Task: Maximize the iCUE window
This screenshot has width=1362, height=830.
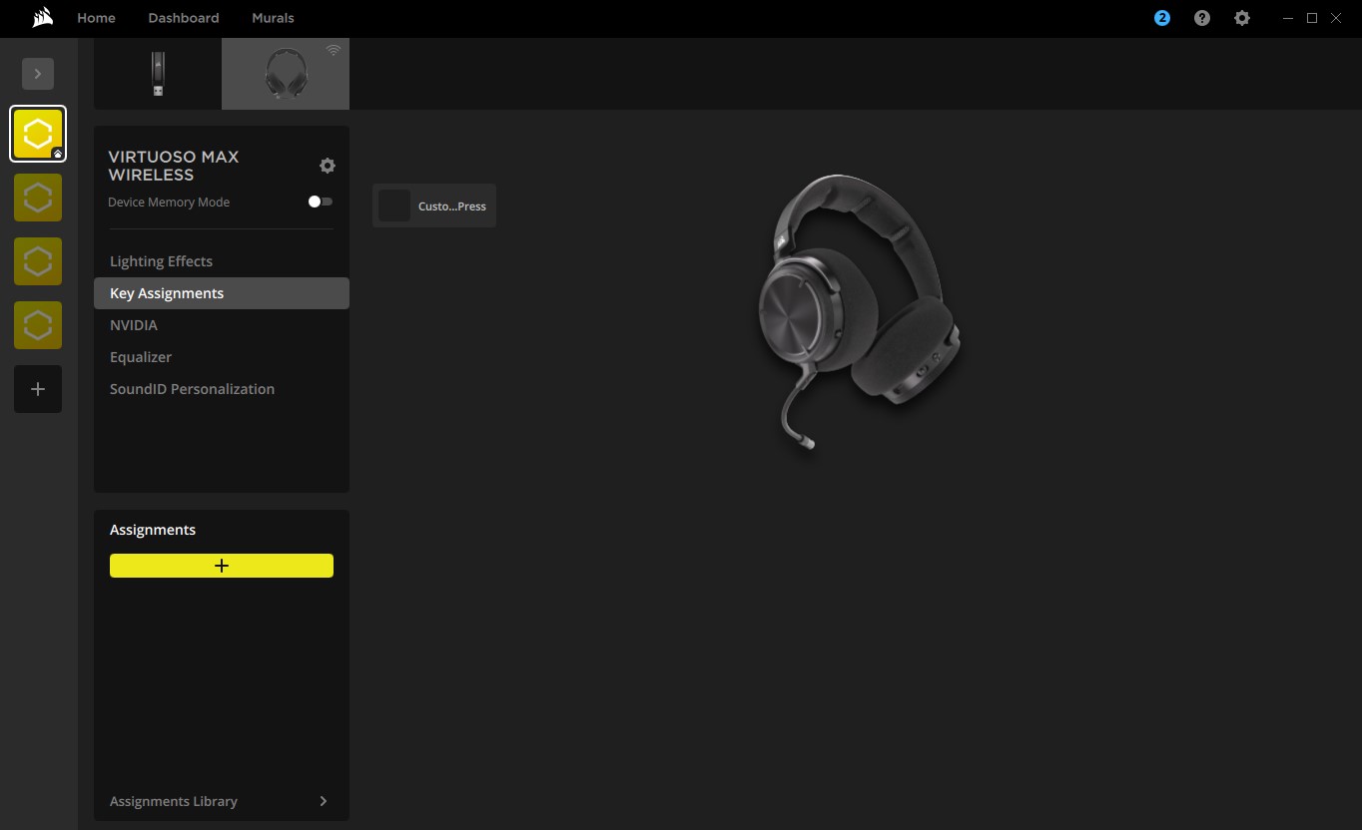Action: click(x=1312, y=18)
